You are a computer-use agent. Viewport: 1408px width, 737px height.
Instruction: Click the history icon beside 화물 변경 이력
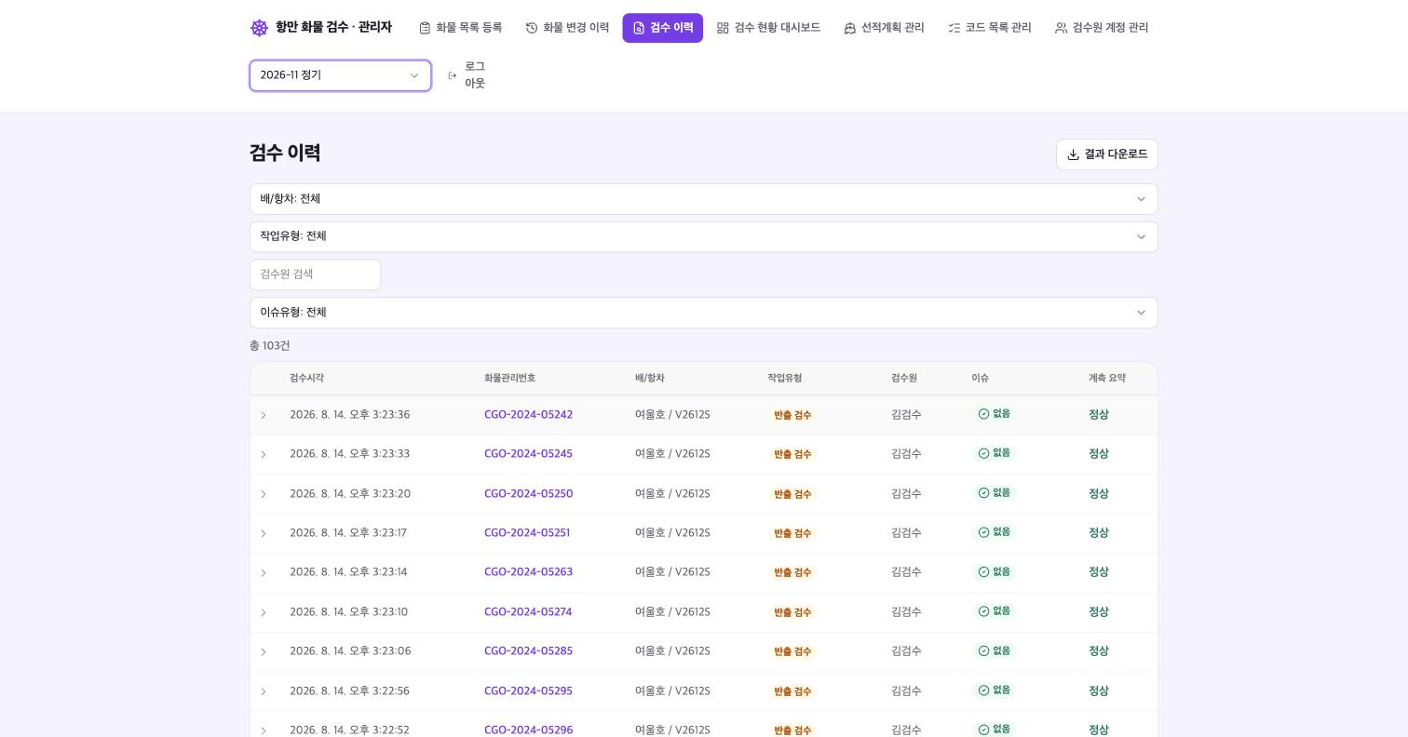point(532,28)
